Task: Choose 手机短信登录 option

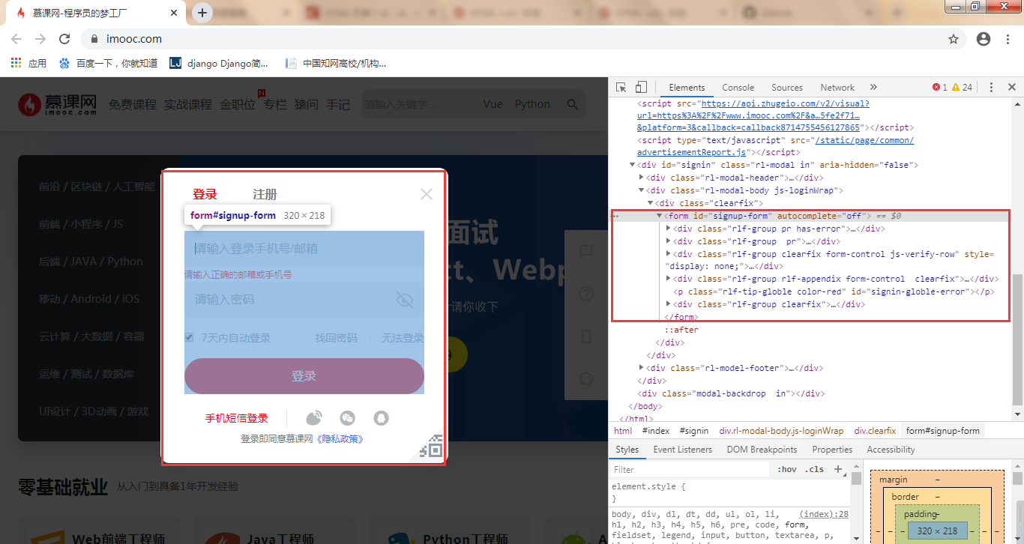Action: (236, 418)
